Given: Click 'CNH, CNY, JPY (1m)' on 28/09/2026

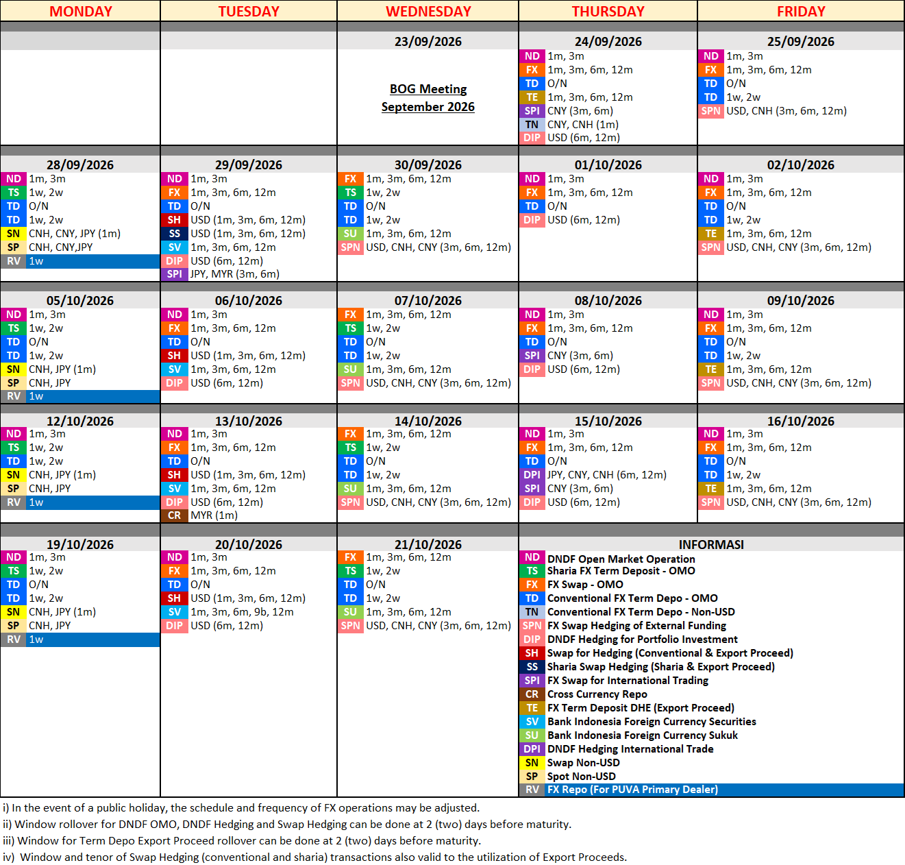Looking at the screenshot, I should coord(75,234).
